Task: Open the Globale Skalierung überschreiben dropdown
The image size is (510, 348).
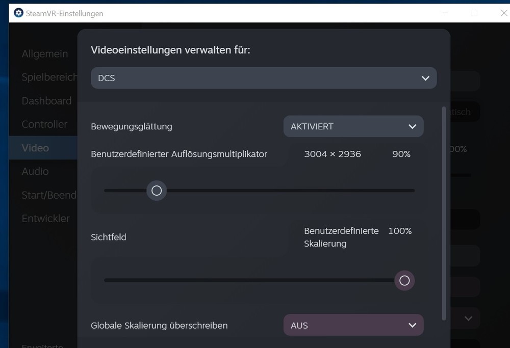Action: coord(353,325)
